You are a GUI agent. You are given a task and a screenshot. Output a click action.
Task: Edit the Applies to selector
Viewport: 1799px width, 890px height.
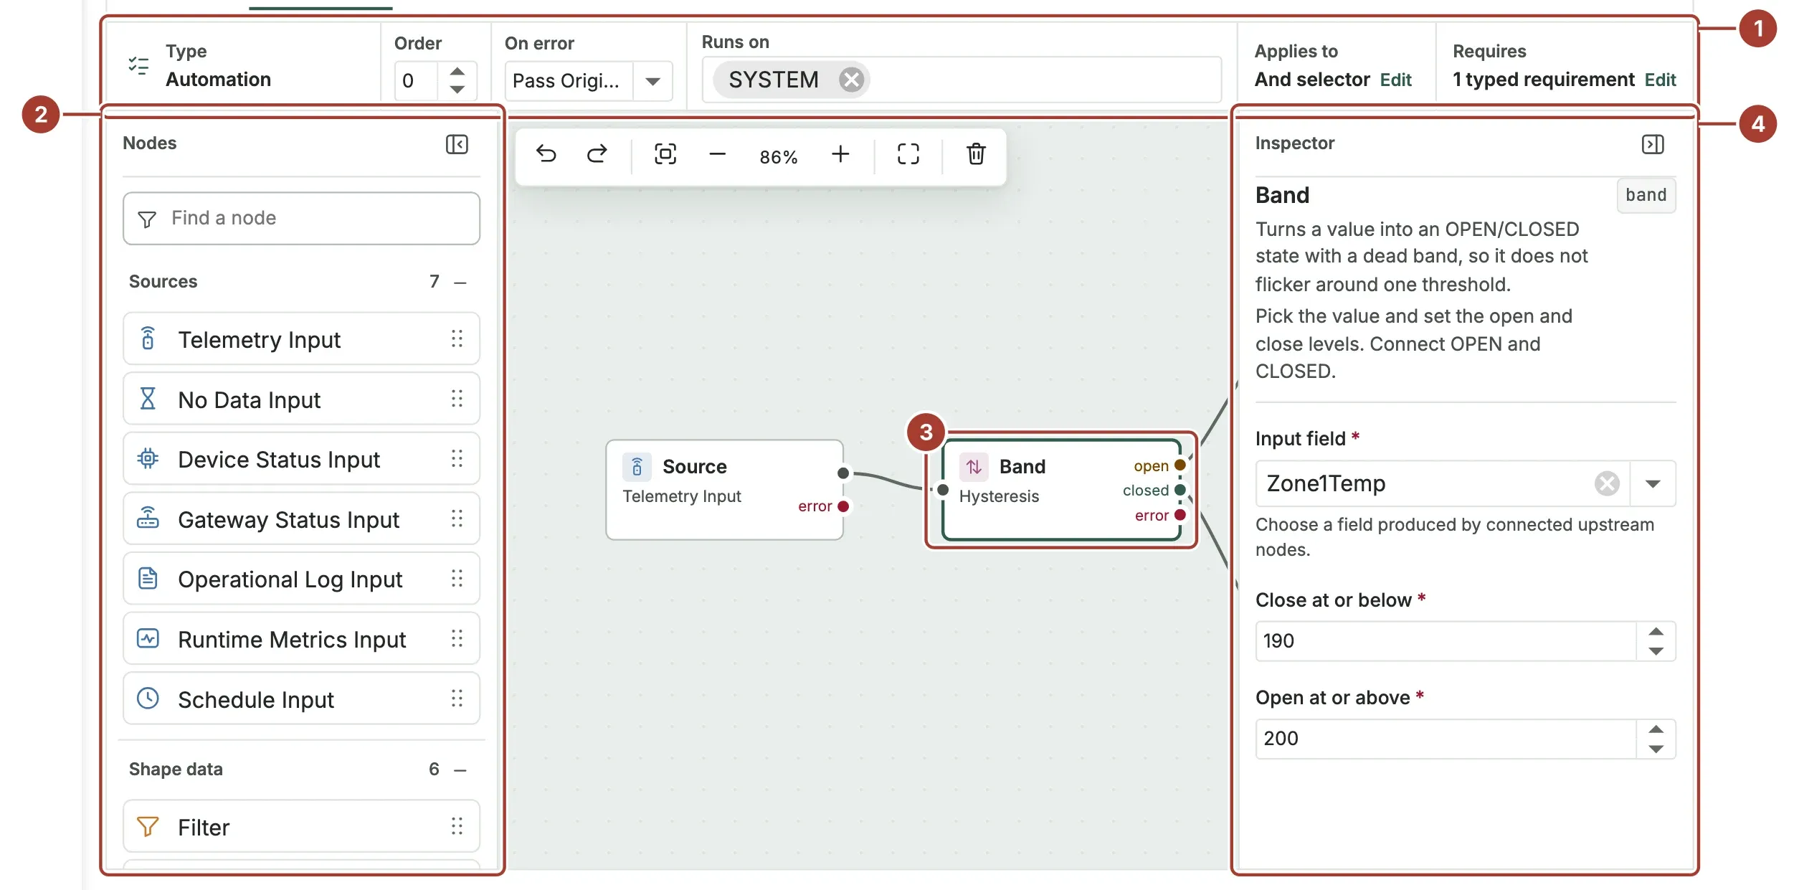pyautogui.click(x=1395, y=80)
